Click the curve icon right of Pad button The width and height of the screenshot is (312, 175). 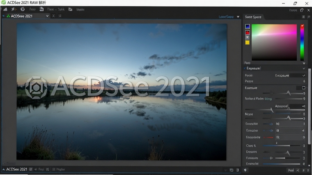click(x=298, y=170)
